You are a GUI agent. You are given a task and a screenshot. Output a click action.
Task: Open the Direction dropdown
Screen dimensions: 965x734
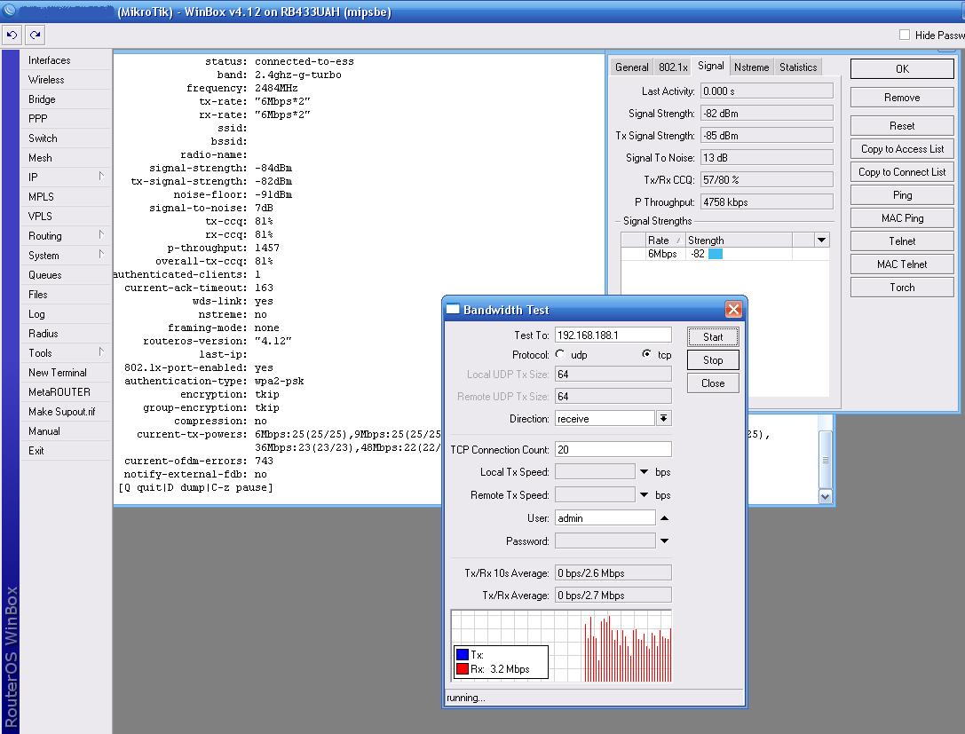tap(663, 419)
